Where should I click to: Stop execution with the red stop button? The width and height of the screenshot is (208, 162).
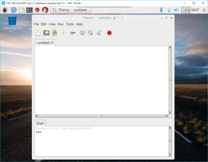point(109,33)
